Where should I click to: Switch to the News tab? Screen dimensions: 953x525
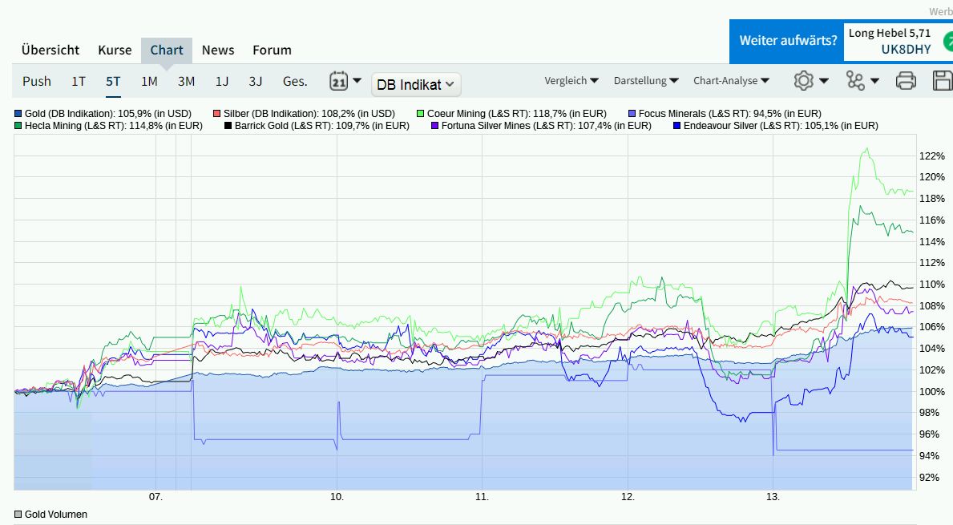[218, 50]
